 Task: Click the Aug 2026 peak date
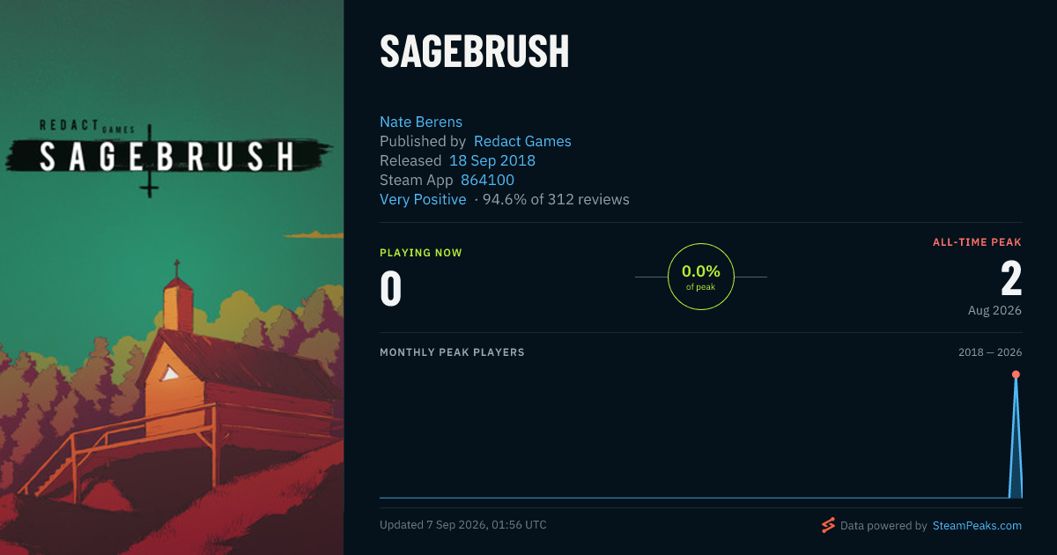(994, 310)
